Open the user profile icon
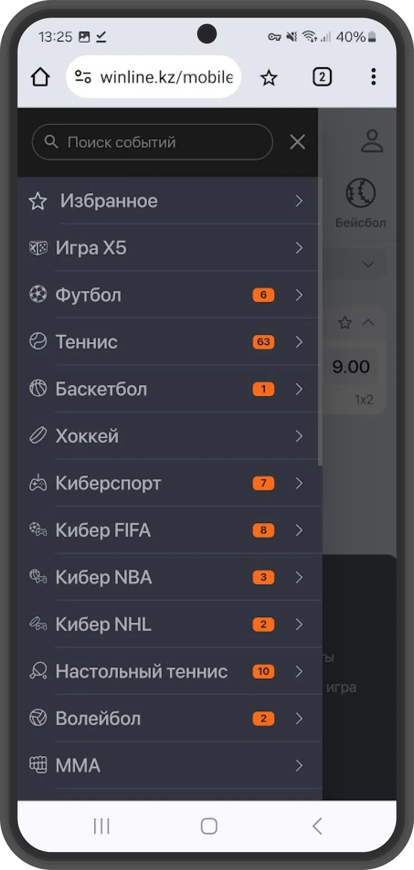 coord(372,141)
